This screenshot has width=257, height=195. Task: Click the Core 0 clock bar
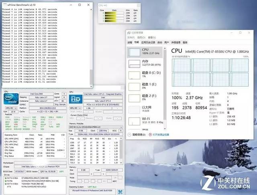114,13
